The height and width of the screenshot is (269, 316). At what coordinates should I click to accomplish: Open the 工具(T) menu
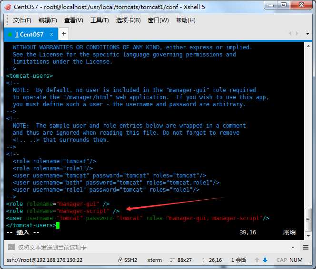pyautogui.click(x=99, y=20)
